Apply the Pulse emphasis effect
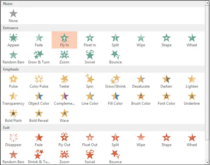Viewport: 210px width, 165px height. coord(13,81)
